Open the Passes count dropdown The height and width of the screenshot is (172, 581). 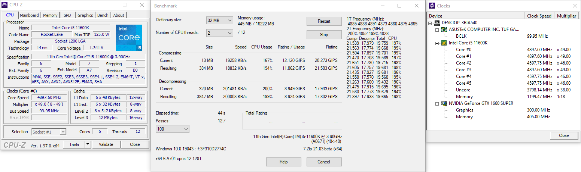click(x=172, y=129)
